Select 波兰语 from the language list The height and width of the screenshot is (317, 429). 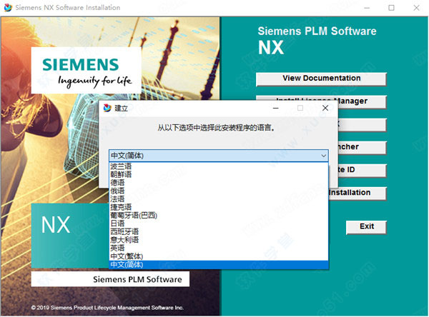122,166
